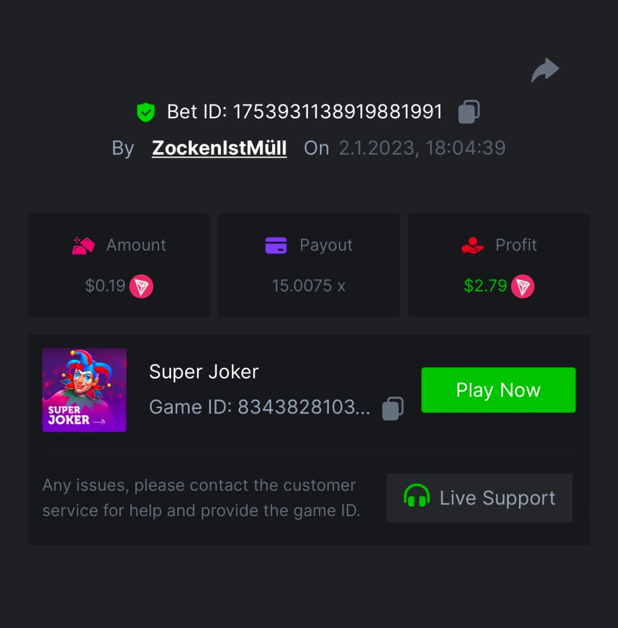Viewport: 618px width, 628px height.
Task: Open the ZockenIstMüll user profile
Action: 219,148
